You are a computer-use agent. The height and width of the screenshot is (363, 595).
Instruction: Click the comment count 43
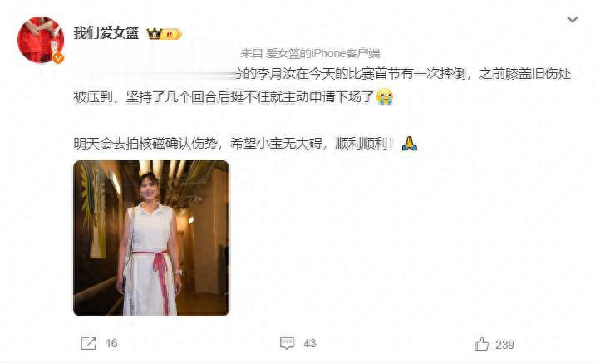click(x=310, y=343)
